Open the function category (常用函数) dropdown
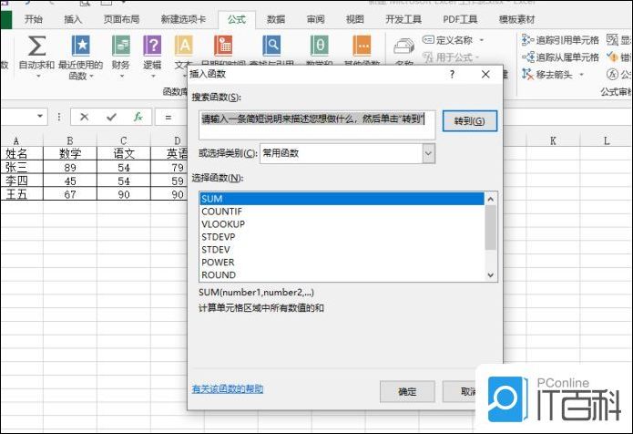Screen dimensions: 633x434 coord(429,153)
